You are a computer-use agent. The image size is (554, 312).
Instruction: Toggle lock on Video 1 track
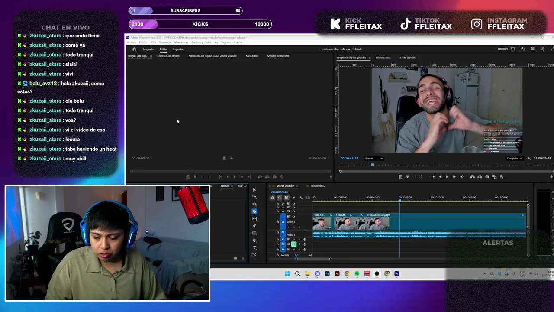point(277,222)
